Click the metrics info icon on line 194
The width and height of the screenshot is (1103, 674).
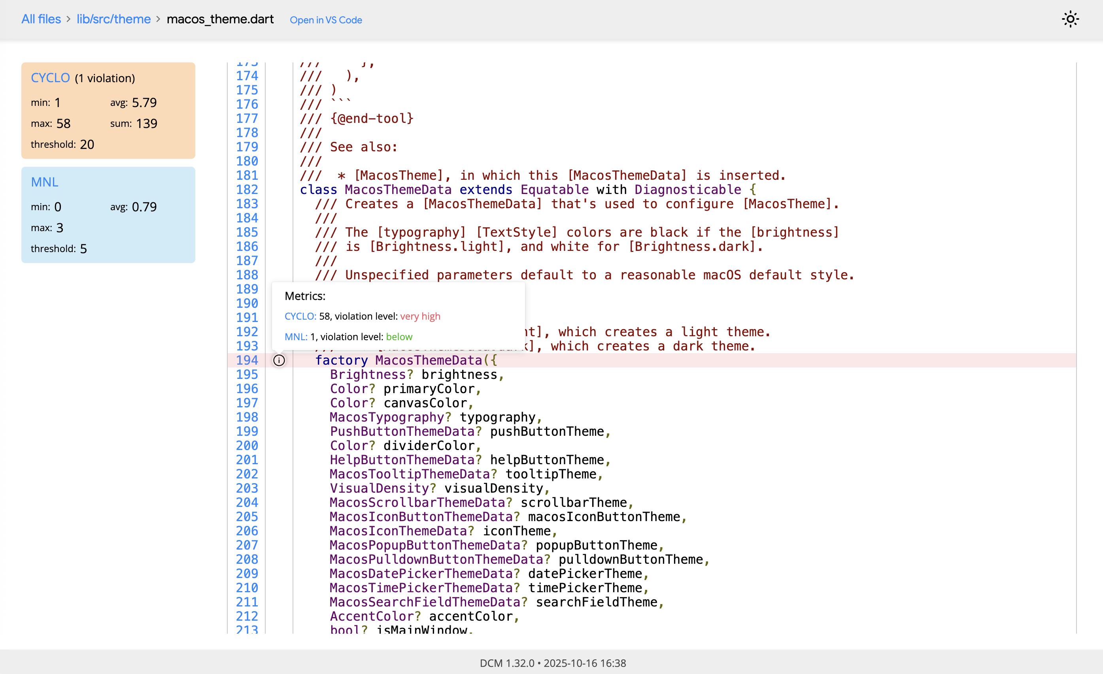pos(279,360)
